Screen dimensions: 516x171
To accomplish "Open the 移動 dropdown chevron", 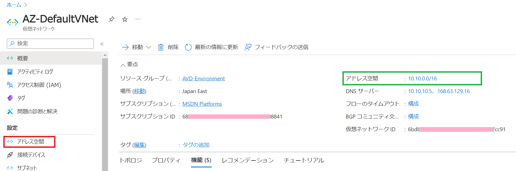I will (148, 47).
